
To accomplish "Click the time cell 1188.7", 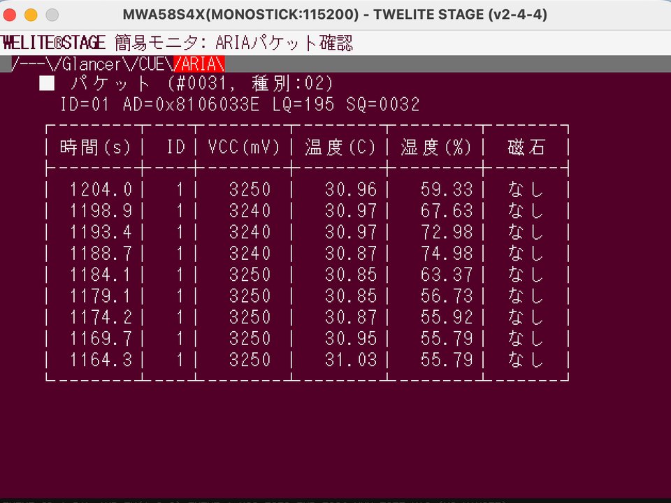I will click(101, 254).
